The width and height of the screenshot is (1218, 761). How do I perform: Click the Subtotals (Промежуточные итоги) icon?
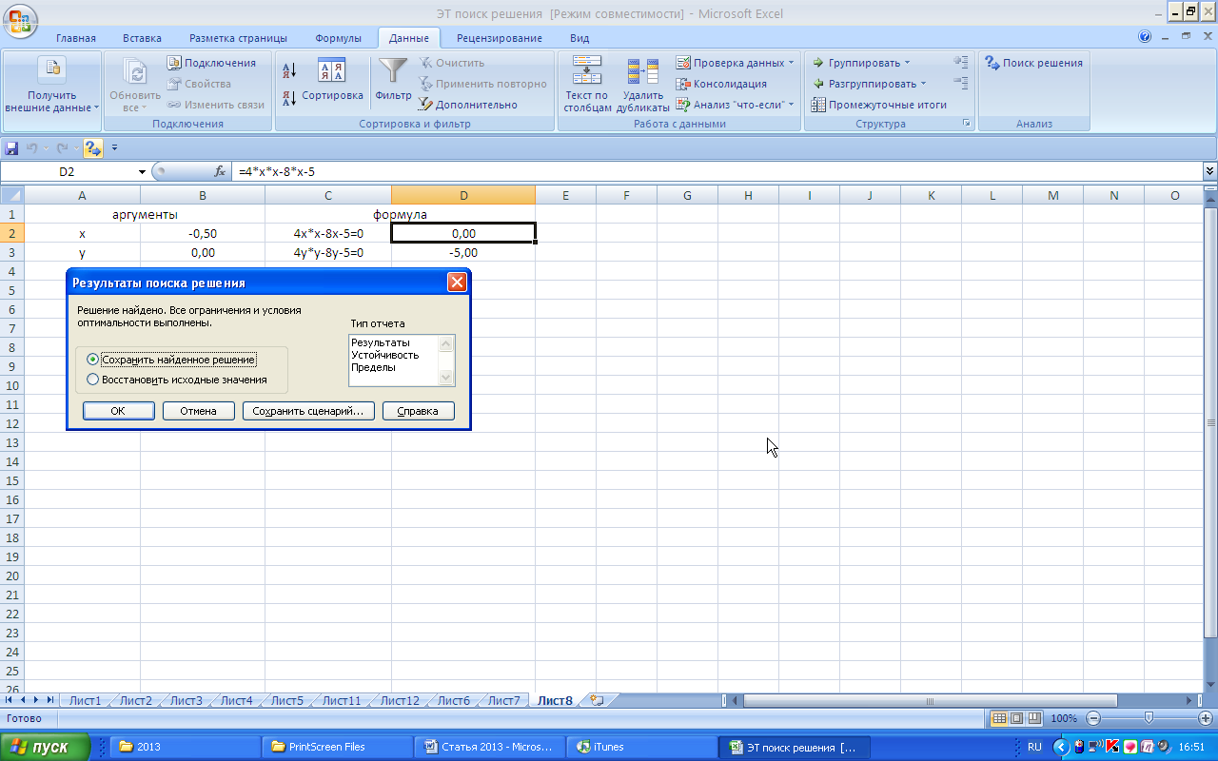click(818, 105)
